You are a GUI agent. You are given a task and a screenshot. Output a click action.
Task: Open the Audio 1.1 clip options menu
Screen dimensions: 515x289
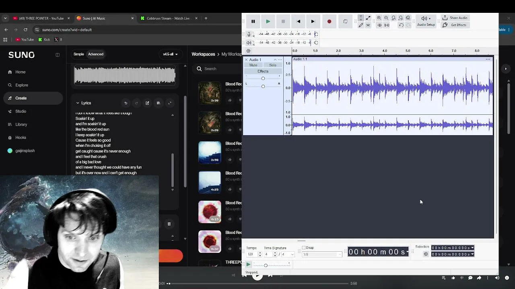coord(488,59)
